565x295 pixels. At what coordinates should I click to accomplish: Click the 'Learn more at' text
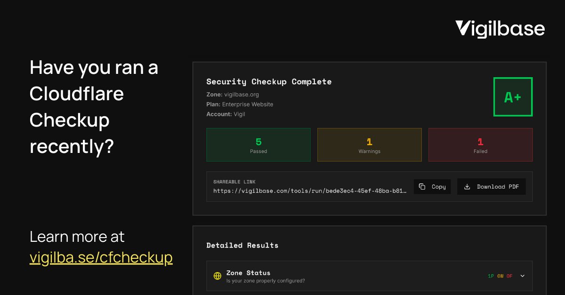click(77, 237)
